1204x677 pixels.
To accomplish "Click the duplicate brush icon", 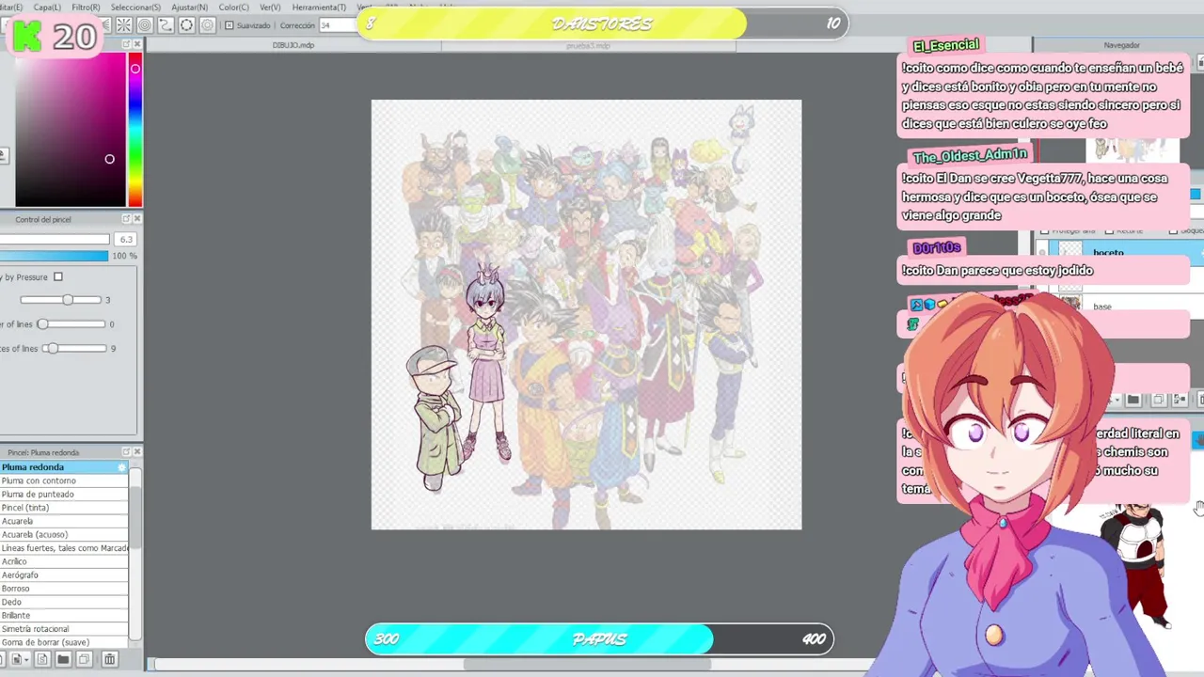I will coord(84,659).
